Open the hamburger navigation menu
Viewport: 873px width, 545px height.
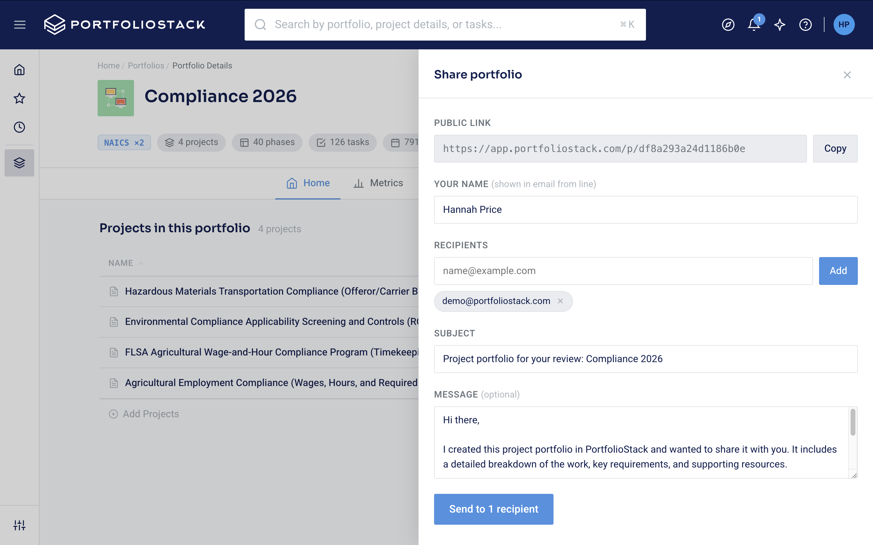20,25
